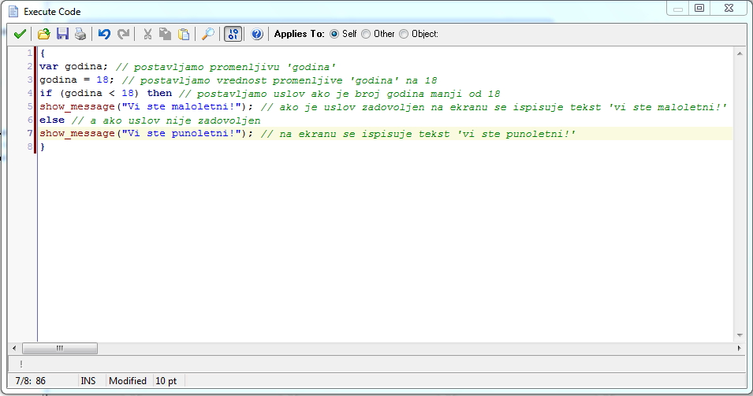Place cursor on 'var godina;' declaration
753x396 pixels.
[x=74, y=67]
